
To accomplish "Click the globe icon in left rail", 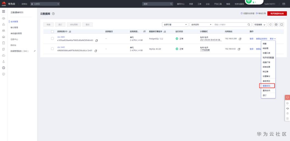I will point(4,68).
